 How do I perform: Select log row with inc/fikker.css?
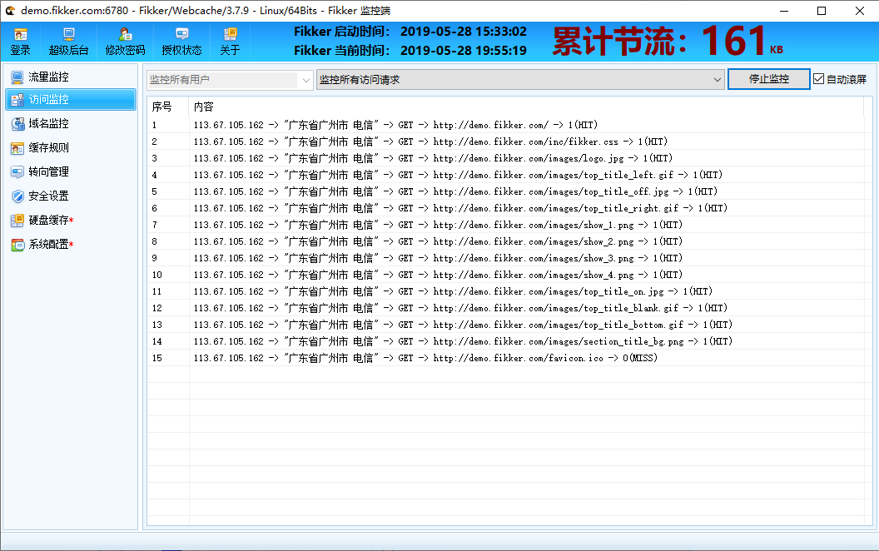[505, 141]
